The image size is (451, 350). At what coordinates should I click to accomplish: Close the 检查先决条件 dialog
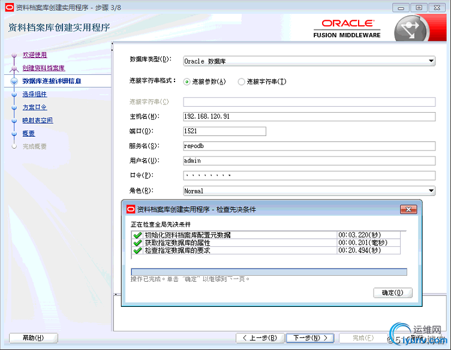pyautogui.click(x=408, y=209)
